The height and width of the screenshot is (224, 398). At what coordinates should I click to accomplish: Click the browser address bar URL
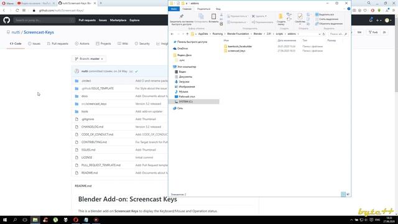click(x=61, y=11)
